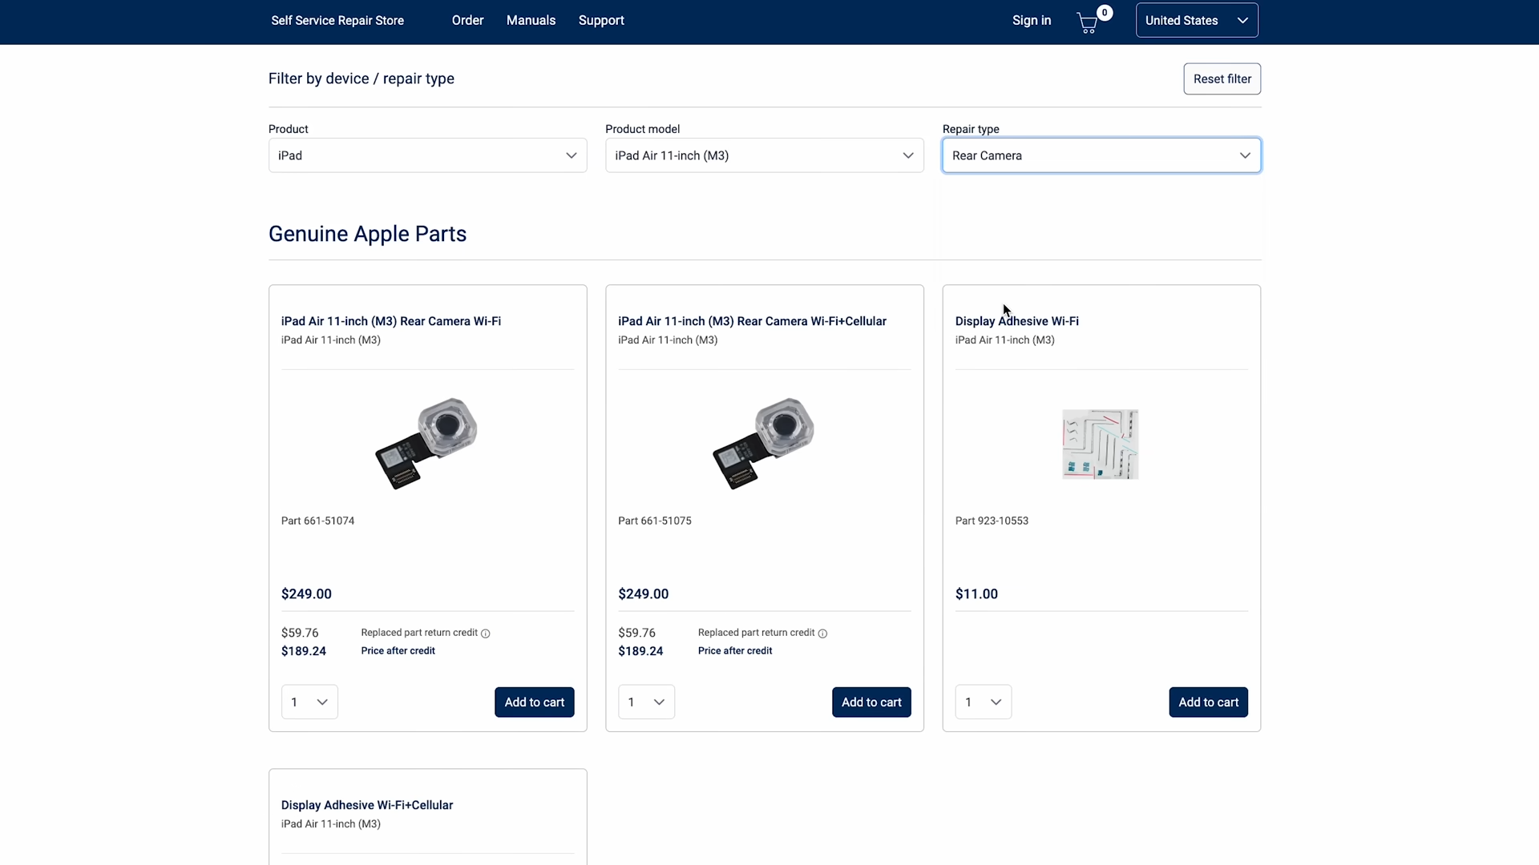Change quantity for Display Adhesive Wi-Fi
The height and width of the screenshot is (865, 1539).
(x=983, y=702)
